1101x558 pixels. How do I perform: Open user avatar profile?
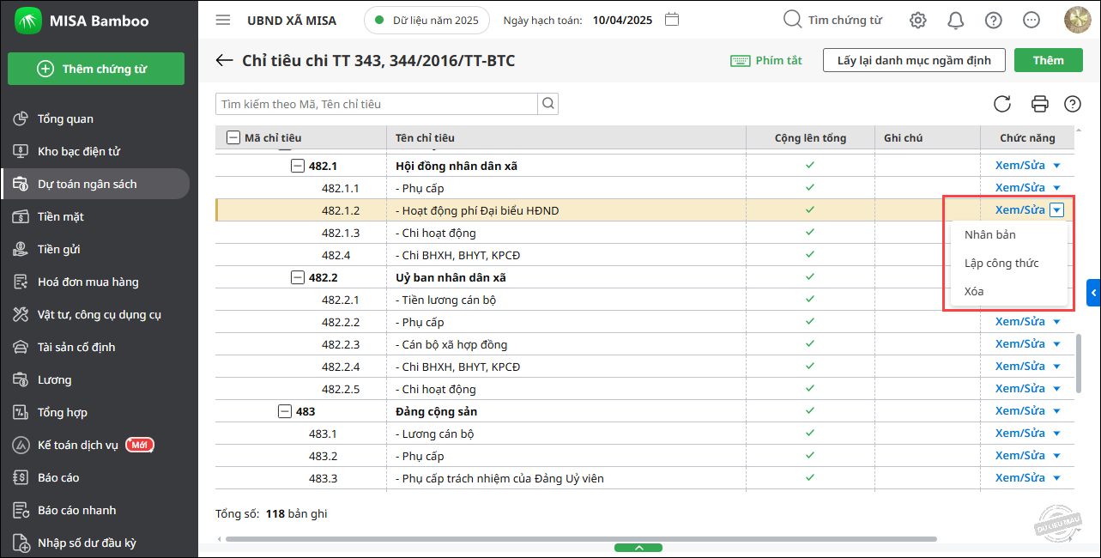coord(1077,20)
